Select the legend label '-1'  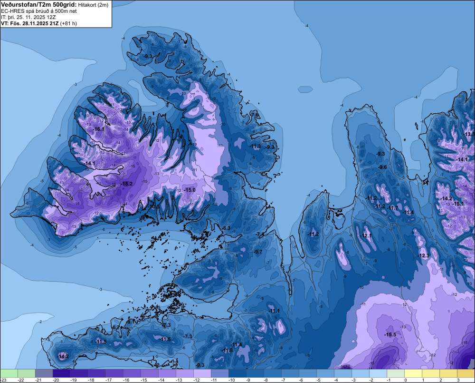[x=389, y=380]
